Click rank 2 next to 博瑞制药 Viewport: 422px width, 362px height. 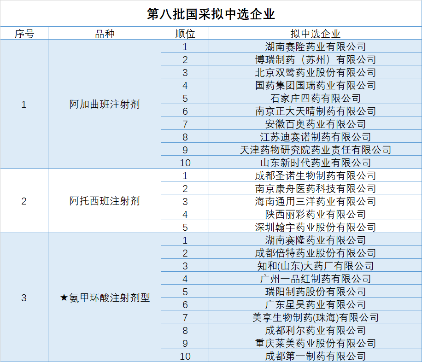point(185,59)
